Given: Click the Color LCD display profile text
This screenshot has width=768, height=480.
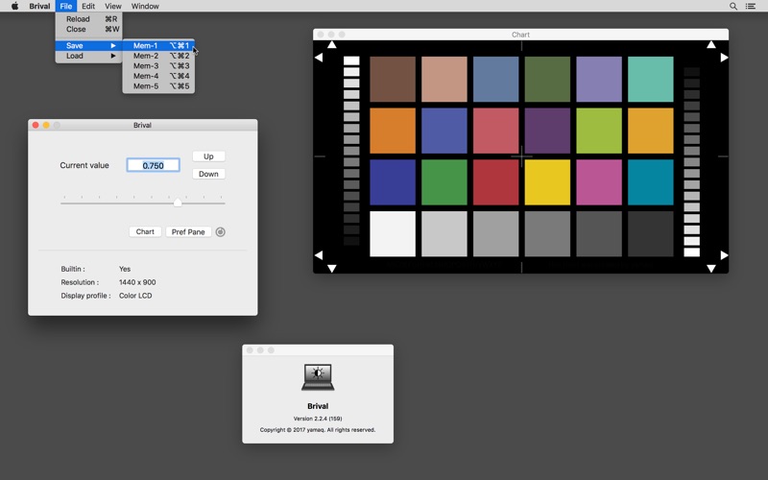Looking at the screenshot, I should tap(135, 296).
